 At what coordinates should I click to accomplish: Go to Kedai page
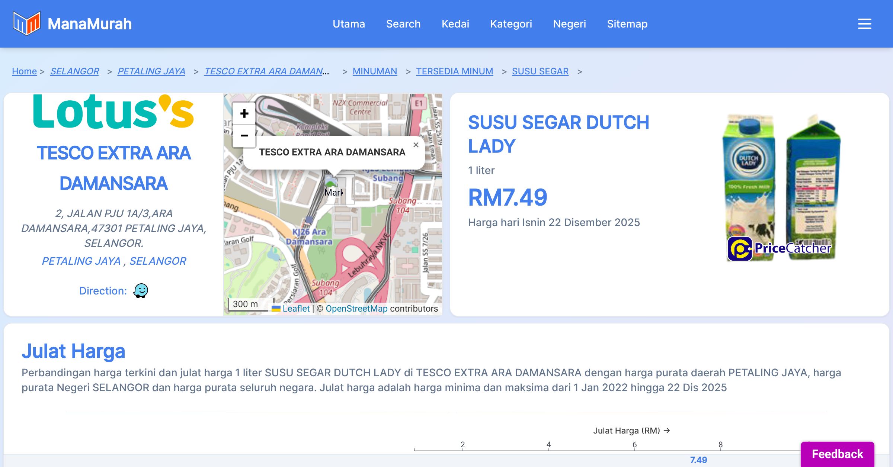click(x=455, y=24)
